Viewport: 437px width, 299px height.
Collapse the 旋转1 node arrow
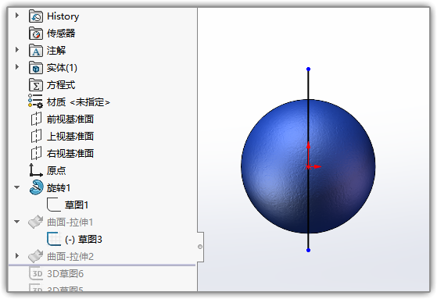pyautogui.click(x=17, y=187)
